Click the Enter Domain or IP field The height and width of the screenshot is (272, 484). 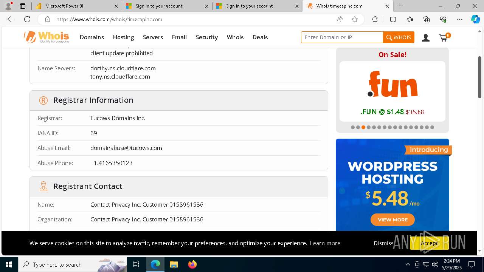click(x=342, y=37)
